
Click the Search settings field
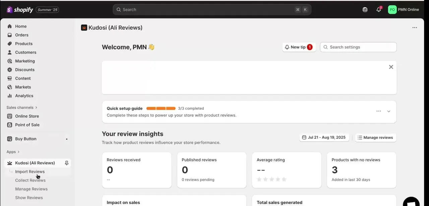point(358,47)
